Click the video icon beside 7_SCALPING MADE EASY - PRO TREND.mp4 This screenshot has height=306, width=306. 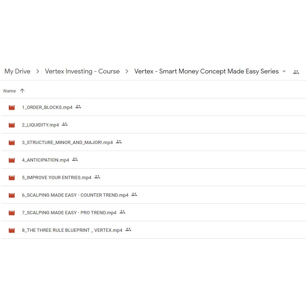(11, 212)
